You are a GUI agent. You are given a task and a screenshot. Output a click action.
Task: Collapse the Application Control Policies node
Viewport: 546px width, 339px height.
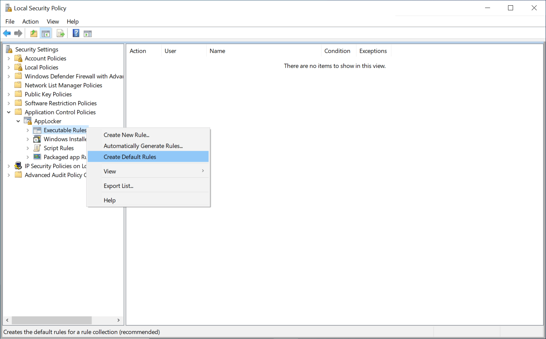tap(9, 112)
